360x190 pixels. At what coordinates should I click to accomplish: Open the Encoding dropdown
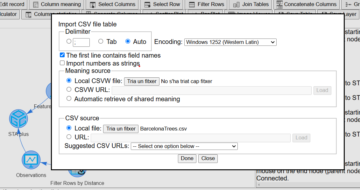click(230, 42)
